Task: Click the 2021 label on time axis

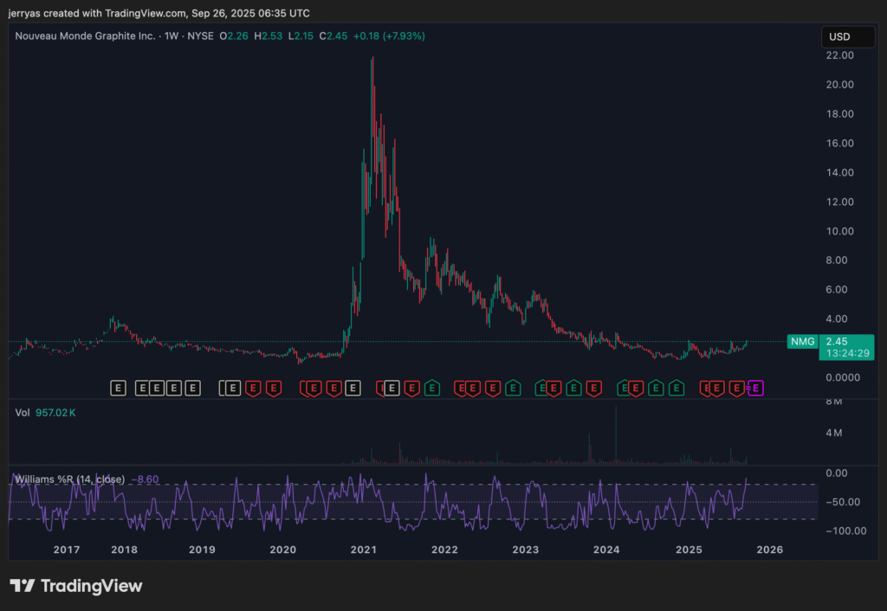Action: click(x=363, y=550)
